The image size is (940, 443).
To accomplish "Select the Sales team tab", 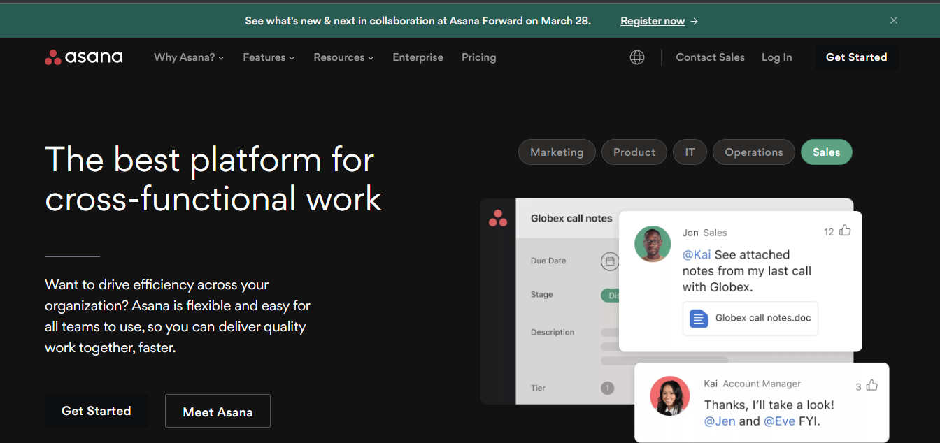I will pos(827,152).
